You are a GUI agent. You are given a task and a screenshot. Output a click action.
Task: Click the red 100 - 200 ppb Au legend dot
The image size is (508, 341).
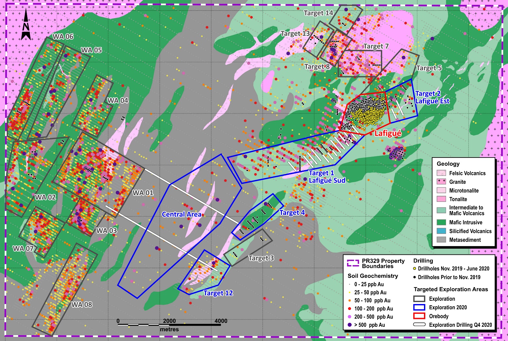tap(349, 309)
